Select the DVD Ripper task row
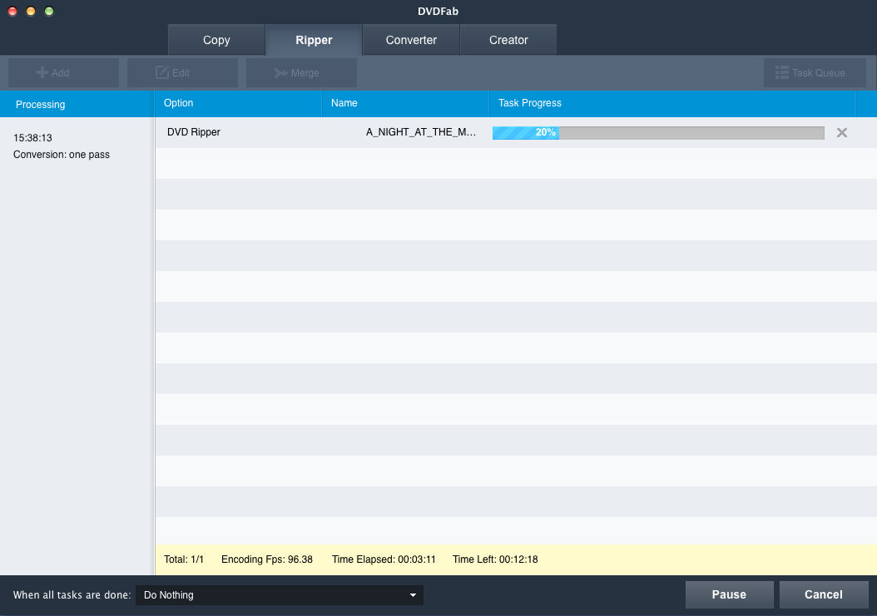This screenshot has height=616, width=877. click(x=516, y=132)
